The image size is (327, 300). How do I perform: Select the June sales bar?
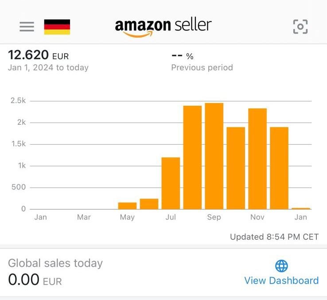149,204
